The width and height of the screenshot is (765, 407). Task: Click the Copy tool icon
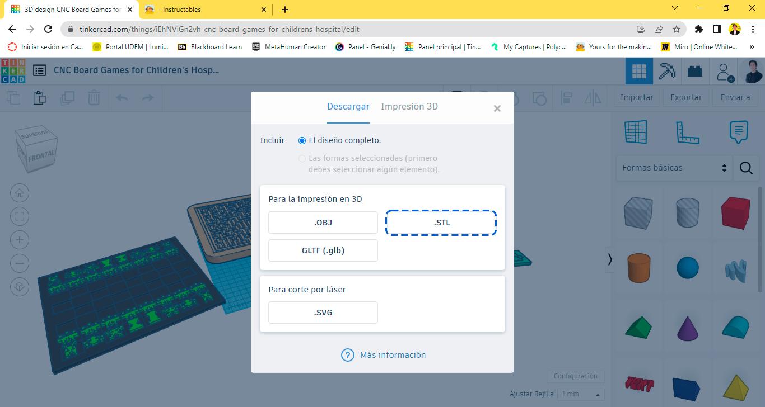click(13, 98)
